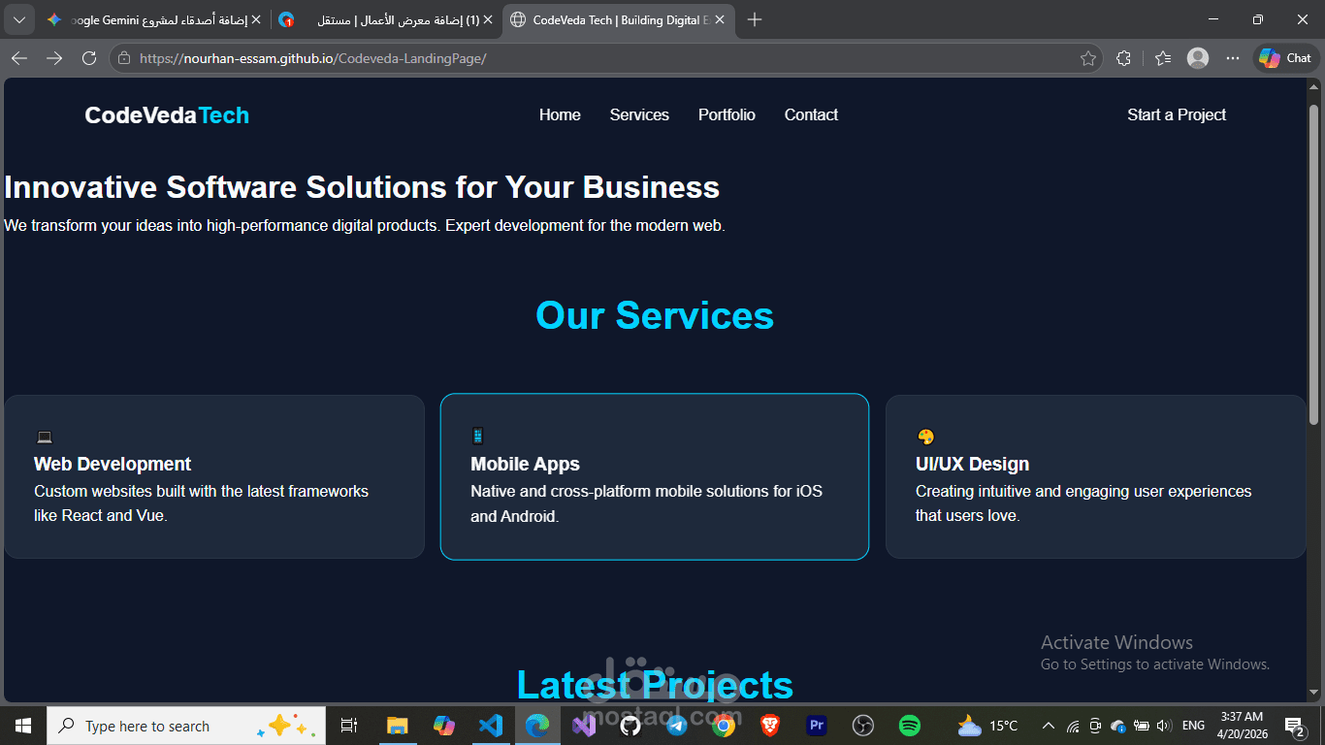Open Visual Studio from taskbar

click(x=584, y=726)
